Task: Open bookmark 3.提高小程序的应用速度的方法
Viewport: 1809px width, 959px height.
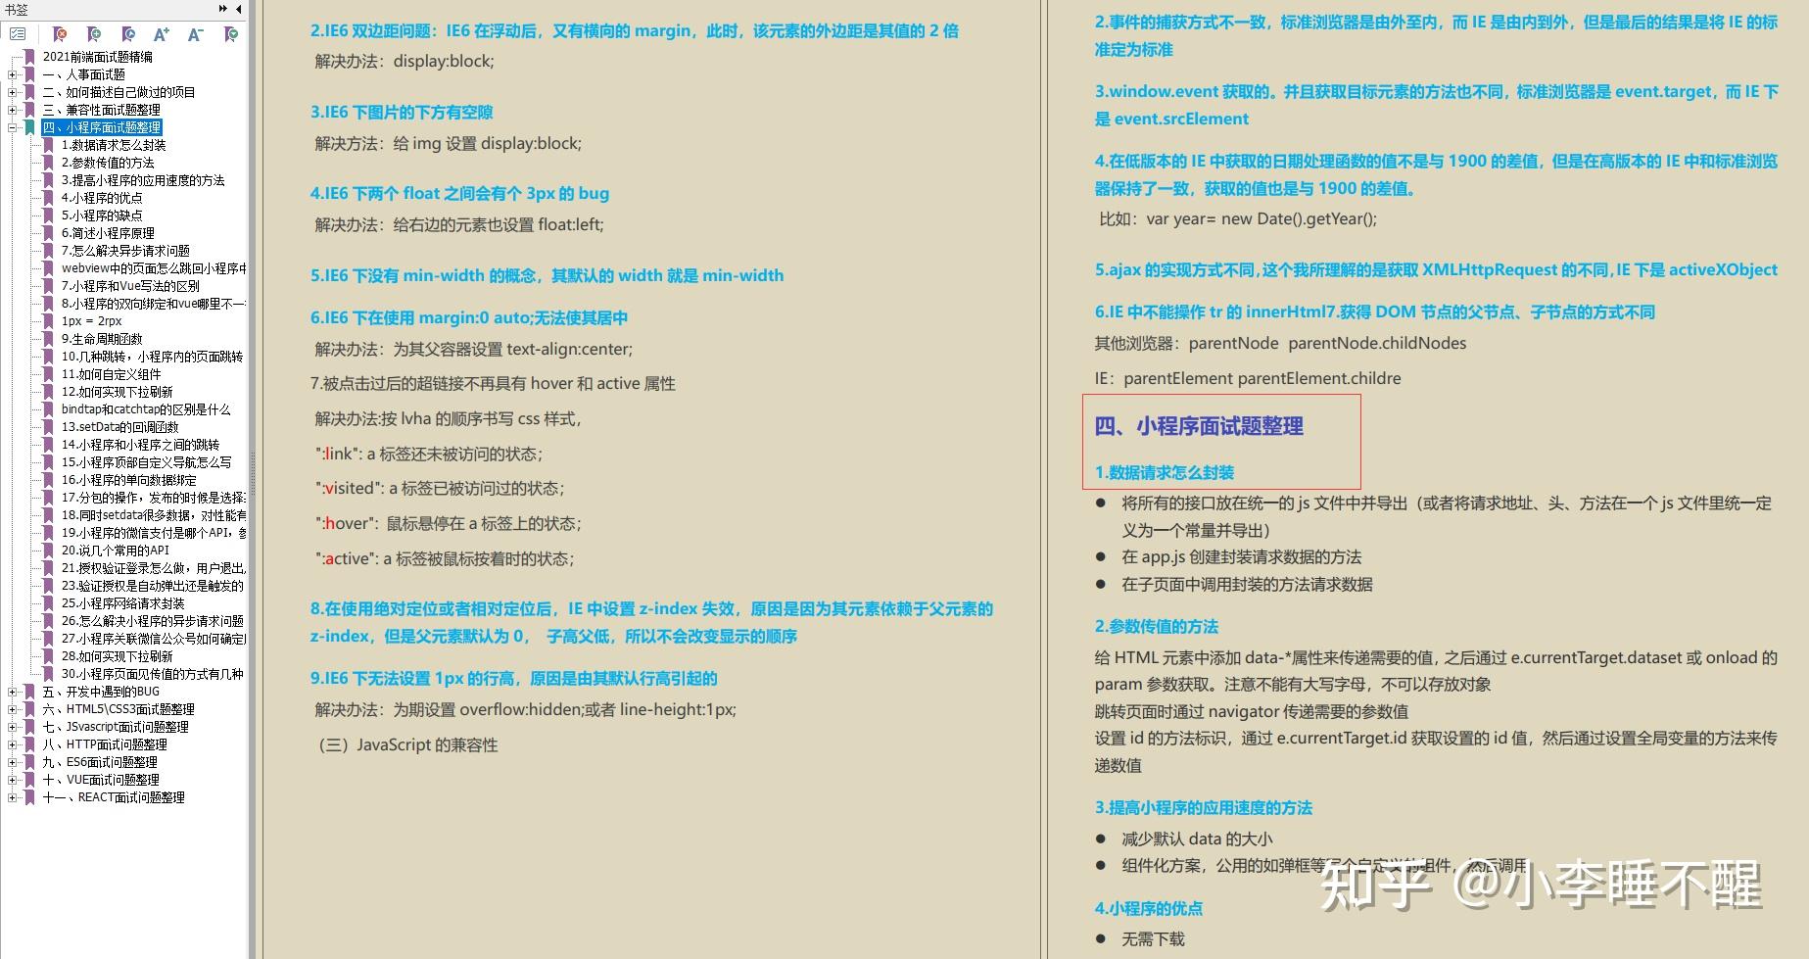Action: [143, 180]
